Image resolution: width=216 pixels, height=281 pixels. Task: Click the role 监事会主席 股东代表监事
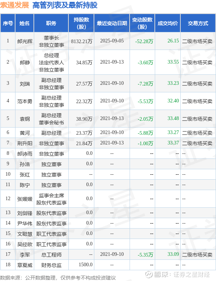click(51, 199)
